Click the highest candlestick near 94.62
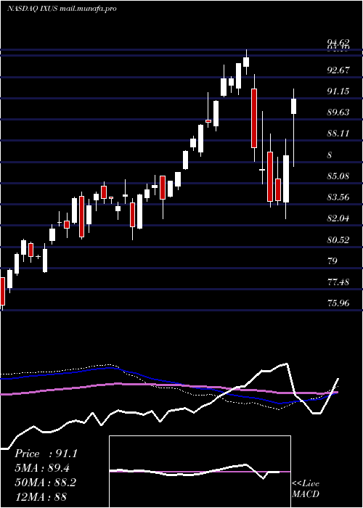Image resolution: width=363 pixels, height=508 pixels. pyautogui.click(x=246, y=62)
